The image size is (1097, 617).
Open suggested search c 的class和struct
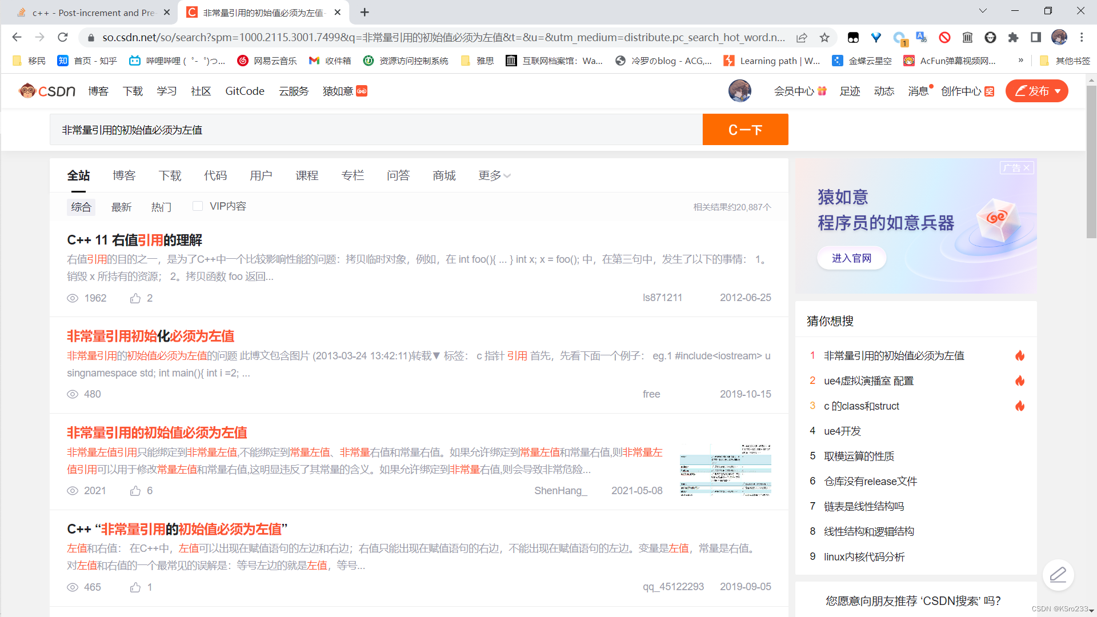(861, 406)
